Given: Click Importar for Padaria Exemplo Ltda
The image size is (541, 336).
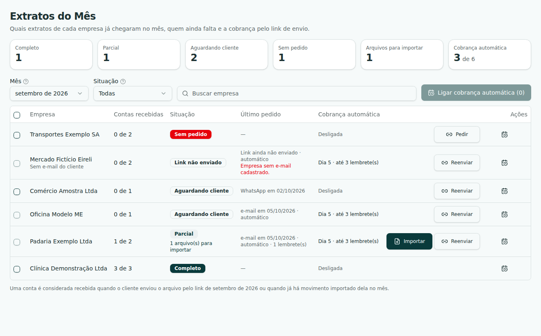Looking at the screenshot, I should (409, 241).
